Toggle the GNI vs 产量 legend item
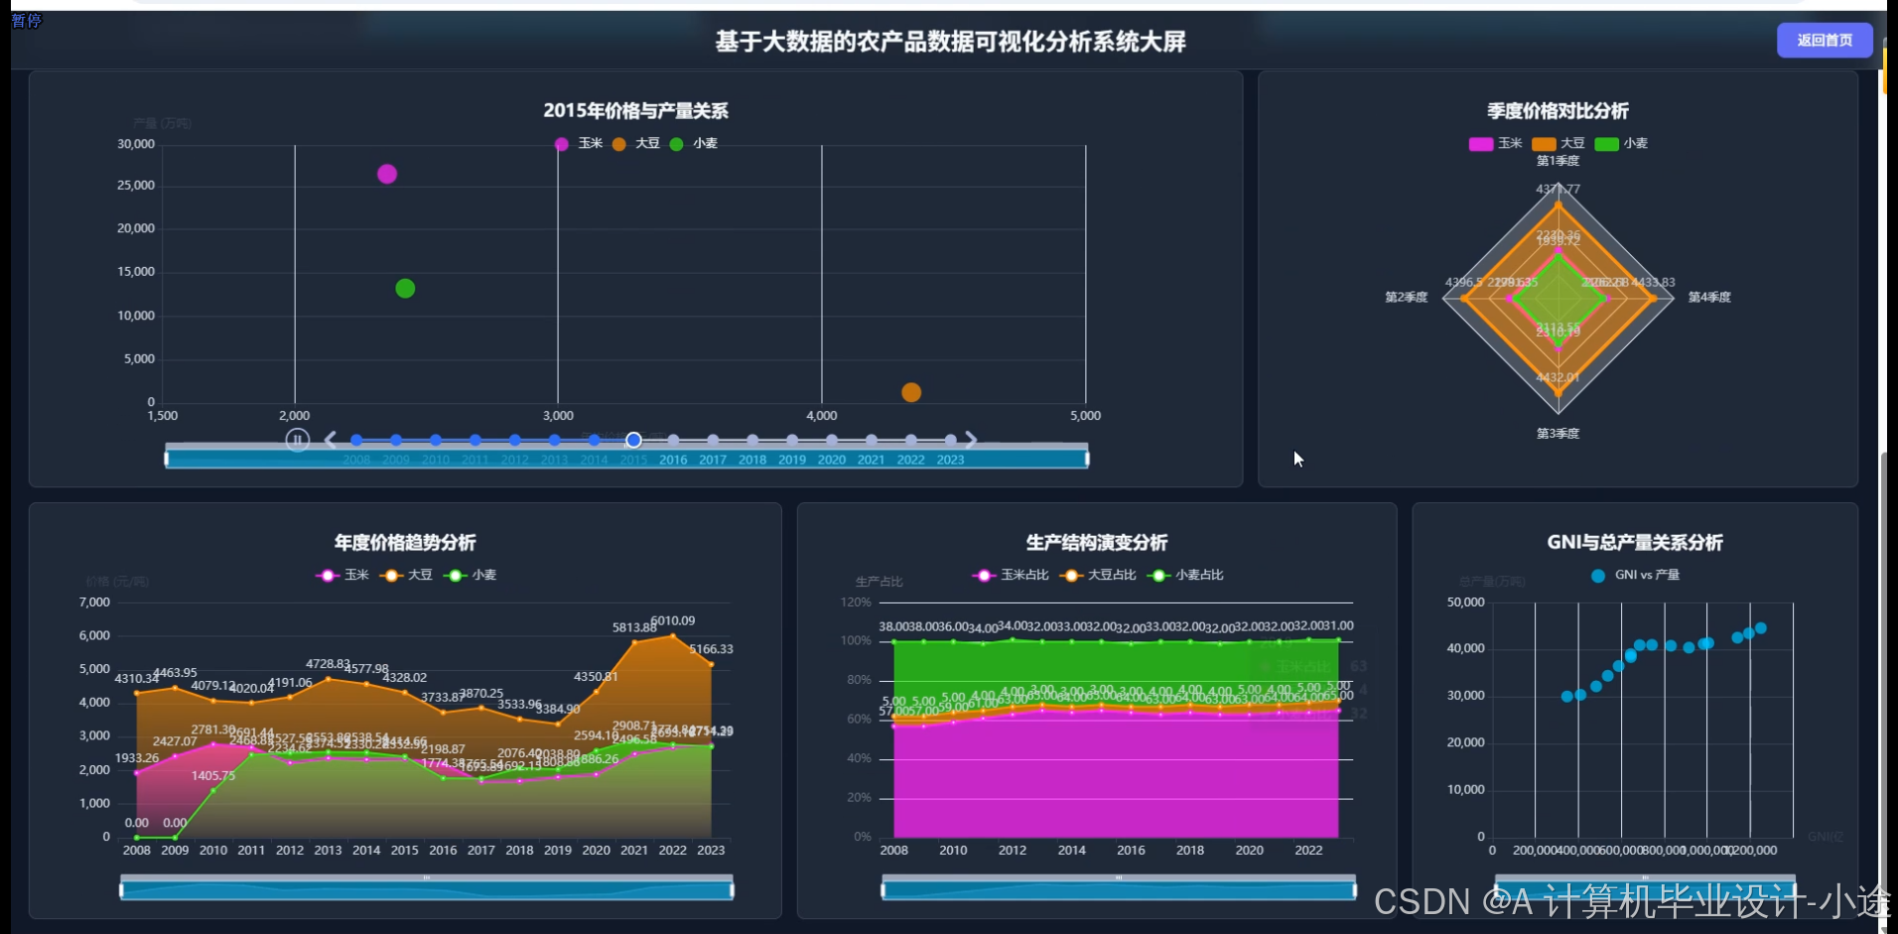Screen dimensions: 1898x934 pyautogui.click(x=1635, y=575)
